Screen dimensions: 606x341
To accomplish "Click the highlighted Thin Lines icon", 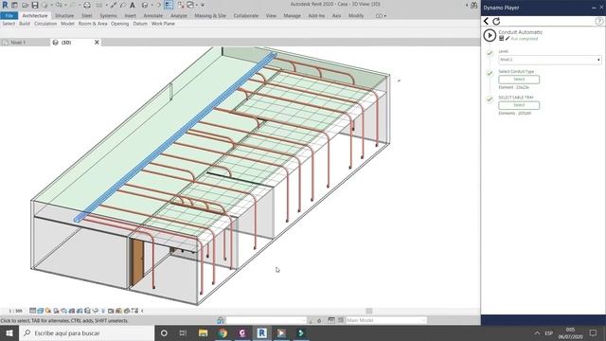I will (169, 5).
